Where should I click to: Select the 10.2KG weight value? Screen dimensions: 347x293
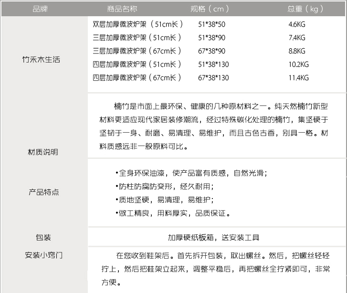298,64
